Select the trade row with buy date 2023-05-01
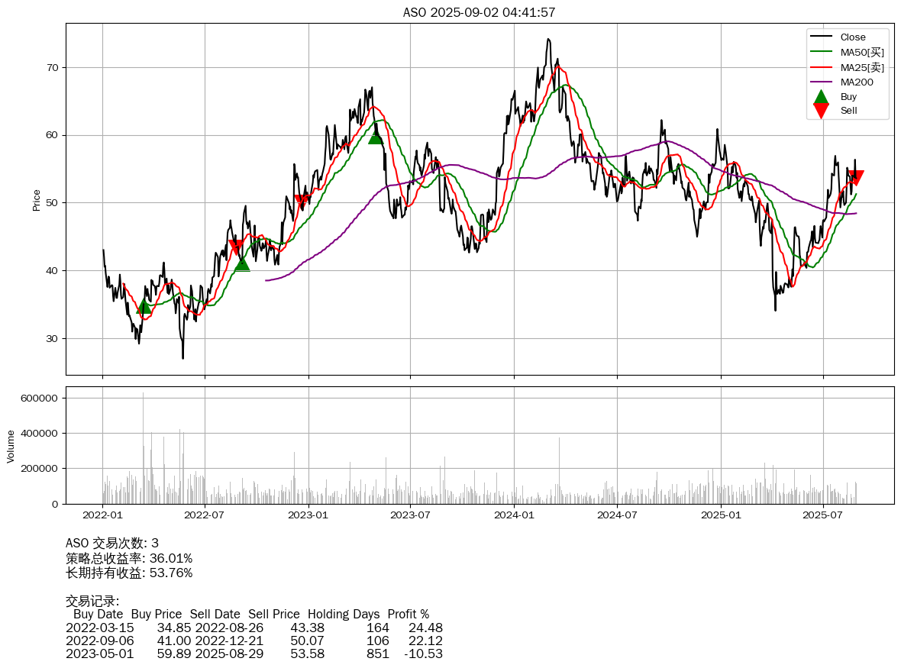The height and width of the screenshot is (668, 901). [254, 653]
